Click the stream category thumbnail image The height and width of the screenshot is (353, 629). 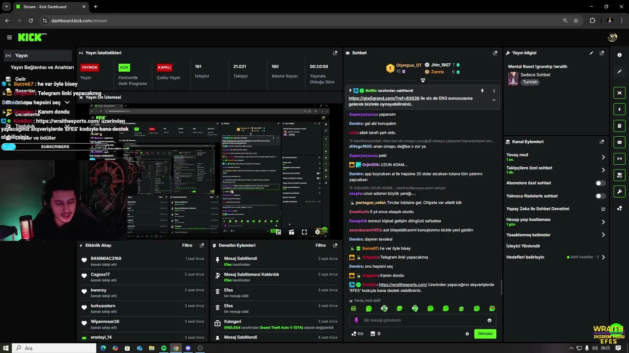click(513, 78)
